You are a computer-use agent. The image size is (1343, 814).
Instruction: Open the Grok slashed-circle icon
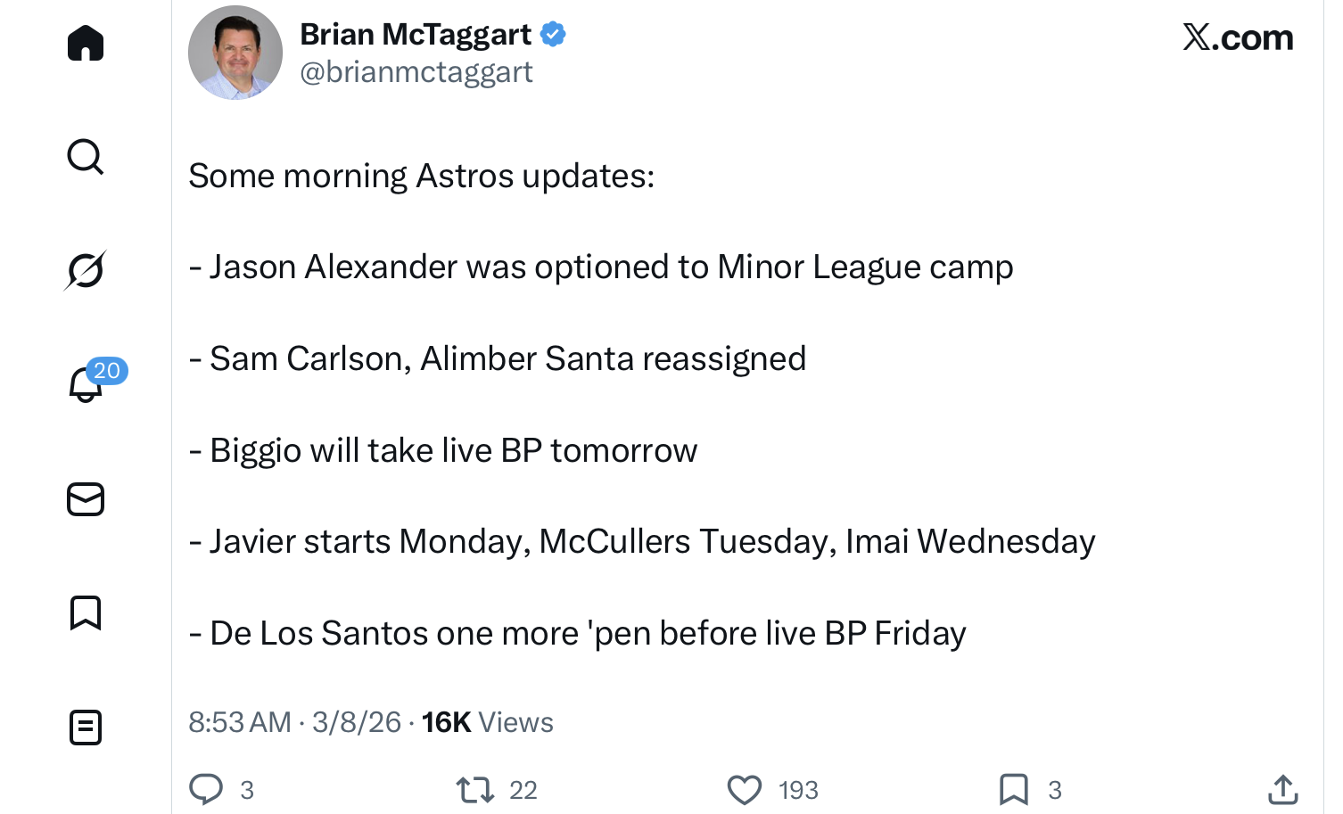pos(86,270)
